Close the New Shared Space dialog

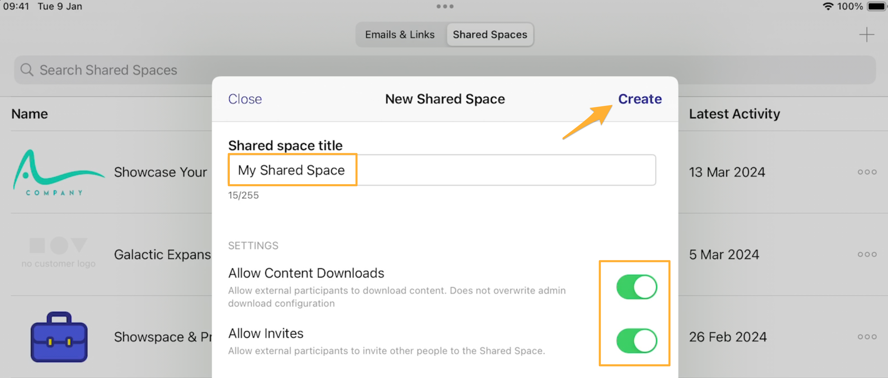point(245,99)
